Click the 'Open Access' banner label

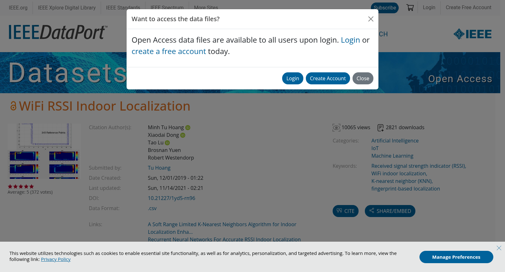pos(460,79)
